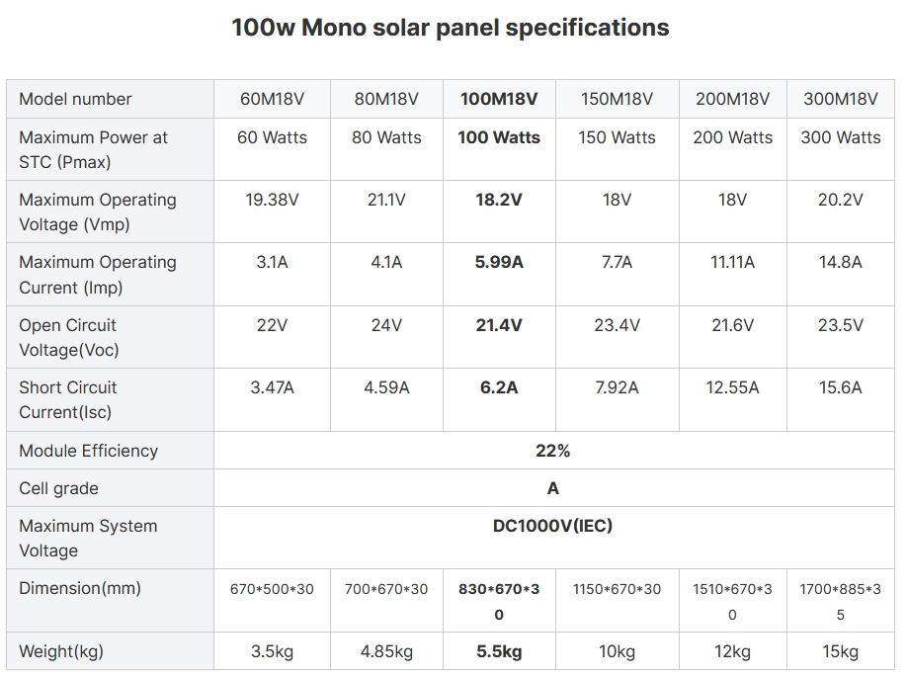Select the 100M18V model number cell
This screenshot has height=677, width=908.
pos(499,99)
